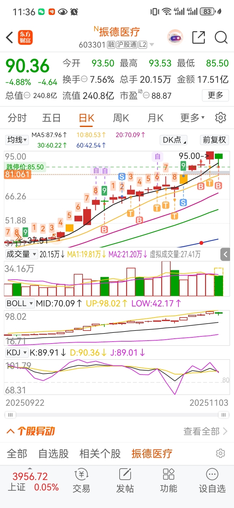Switch to 月K chart tab
The width and height of the screenshot is (234, 508).
pyautogui.click(x=155, y=118)
